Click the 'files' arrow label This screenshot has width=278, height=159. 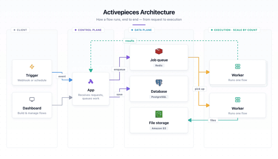[x=213, y=120]
